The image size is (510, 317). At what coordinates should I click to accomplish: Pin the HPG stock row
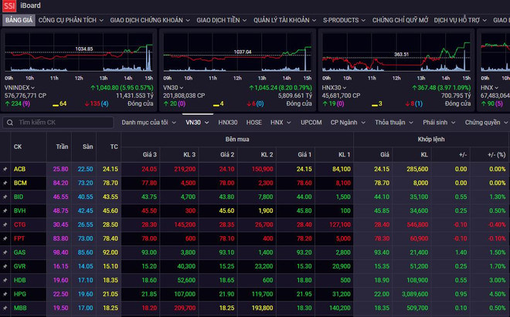[x=5, y=295]
